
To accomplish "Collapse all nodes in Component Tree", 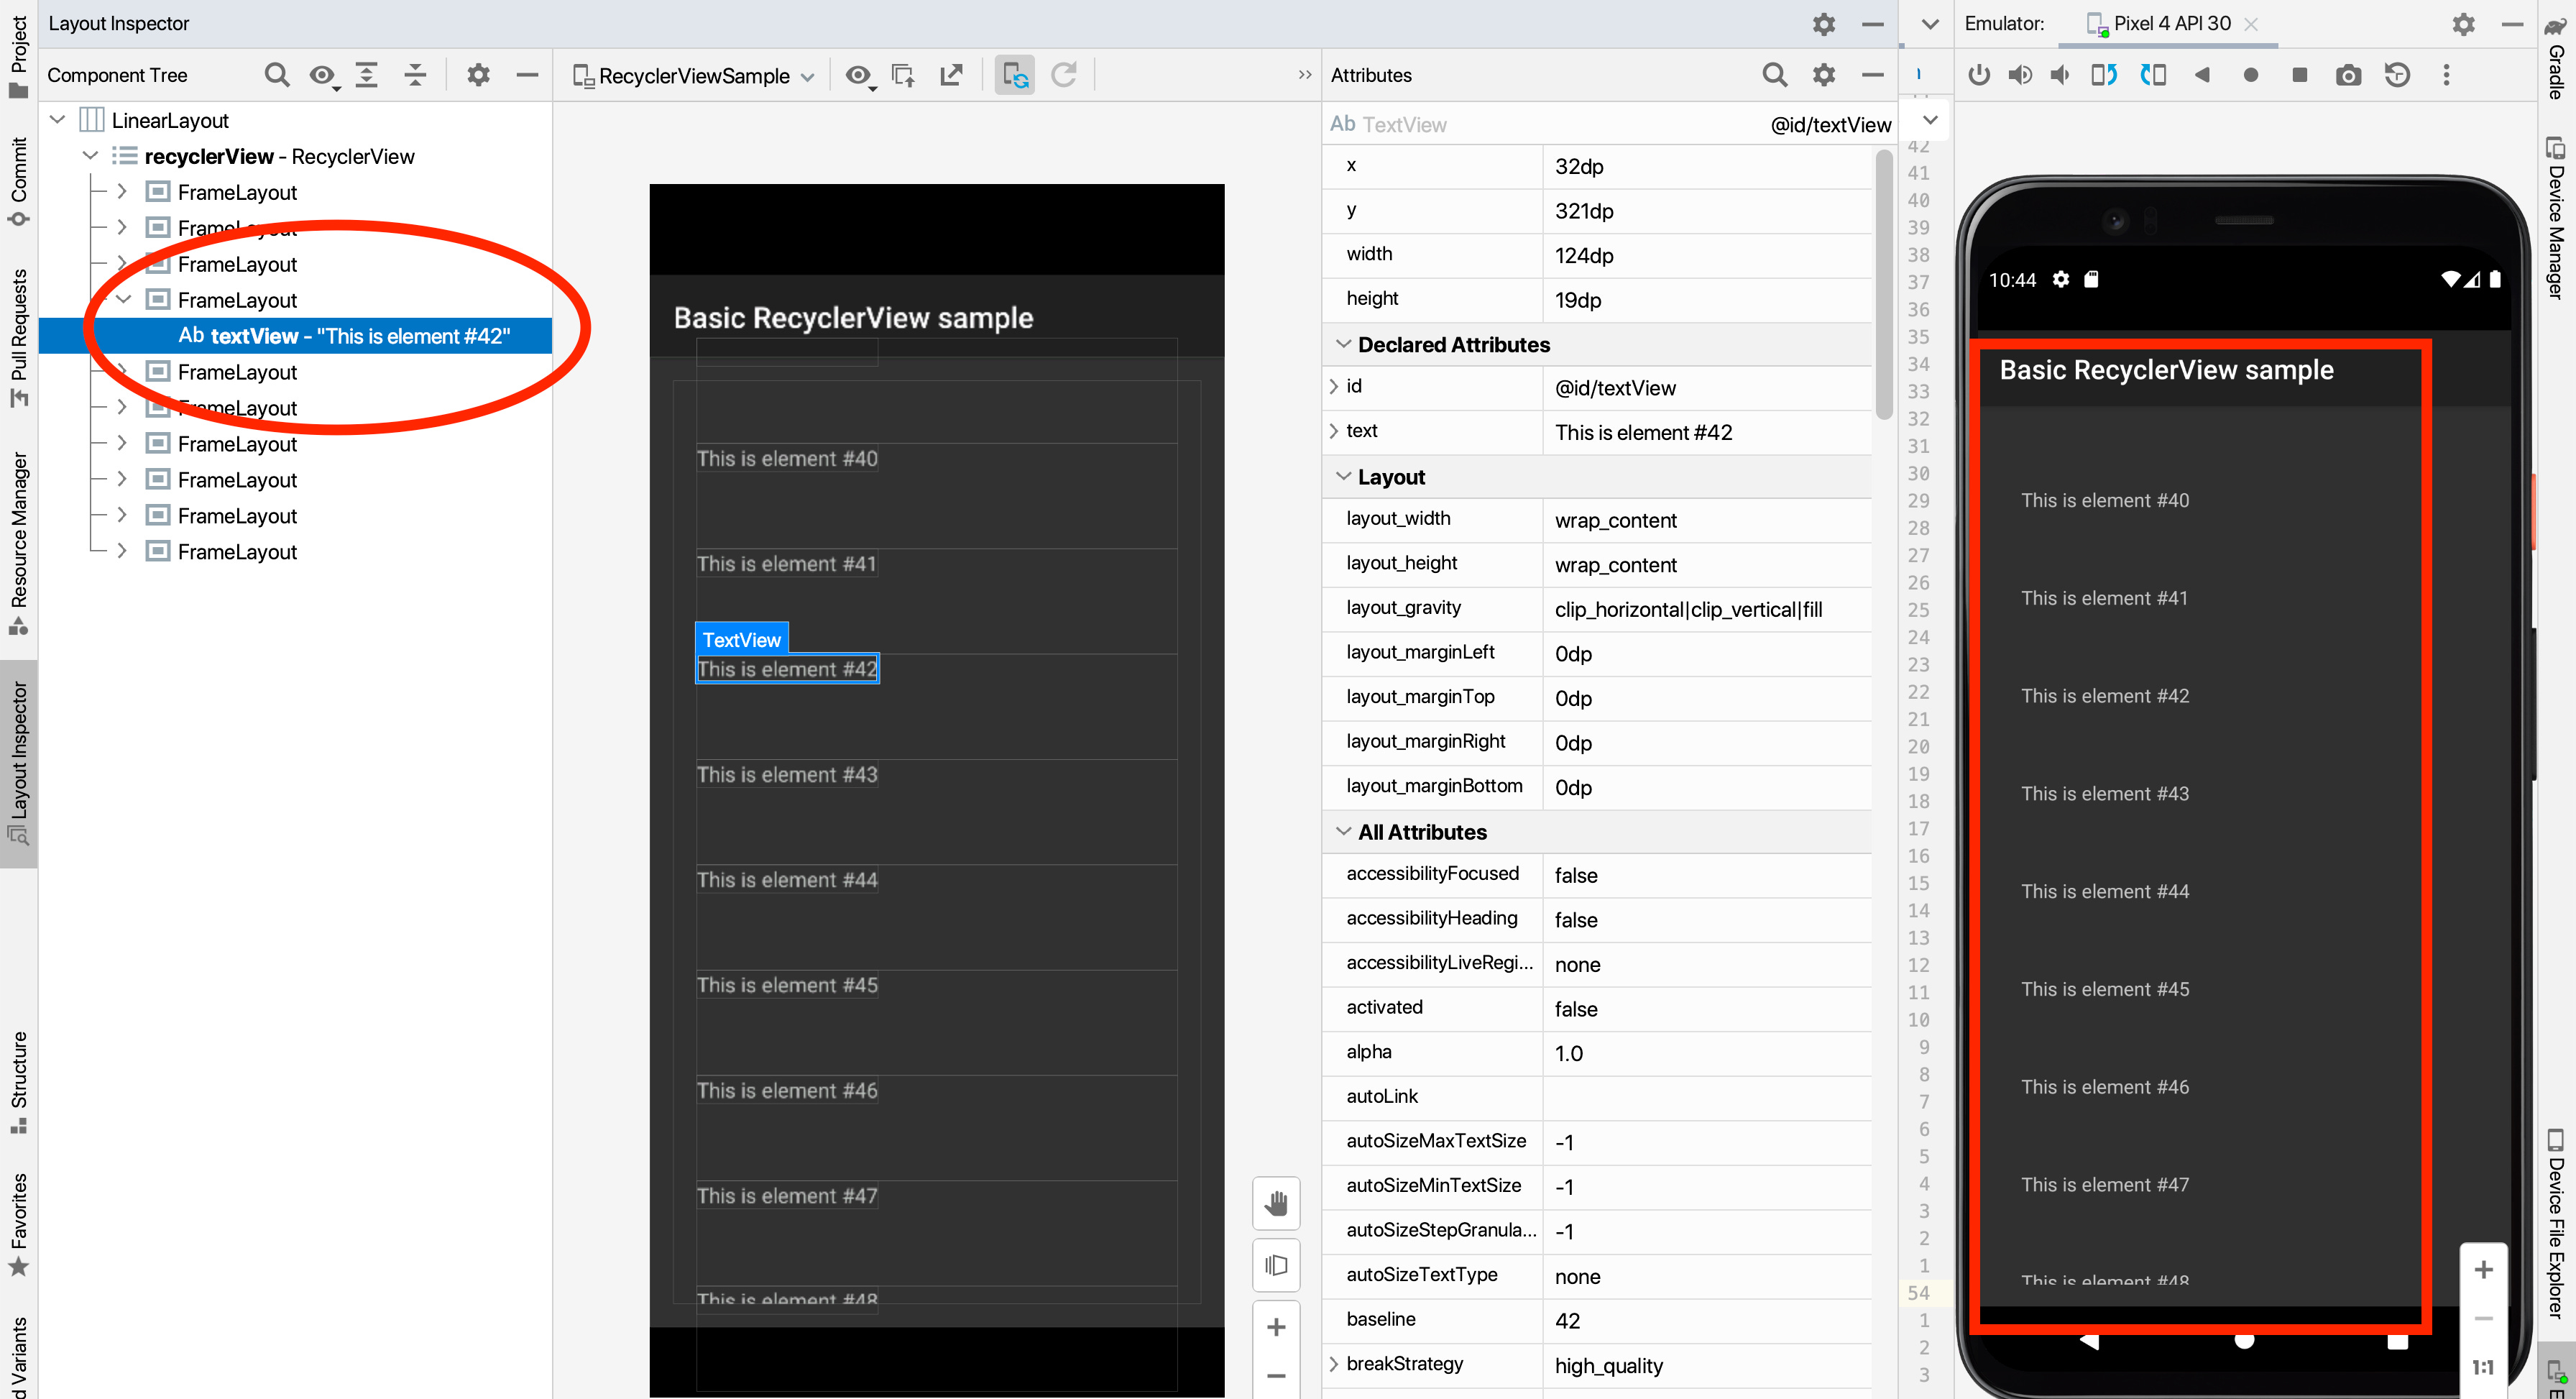I will click(415, 75).
